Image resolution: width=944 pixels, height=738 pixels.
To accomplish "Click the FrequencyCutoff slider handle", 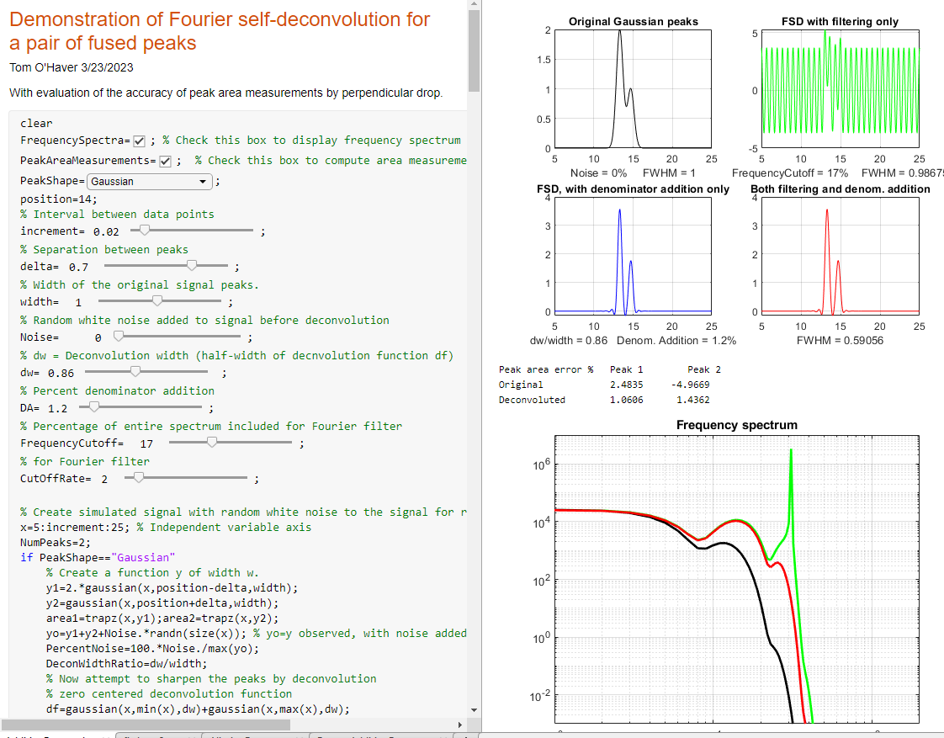I will [212, 442].
